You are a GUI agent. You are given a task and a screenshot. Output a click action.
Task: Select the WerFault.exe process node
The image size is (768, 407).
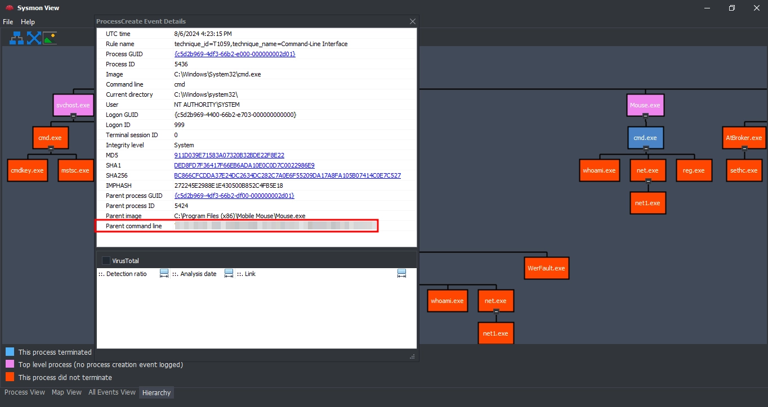(x=546, y=268)
